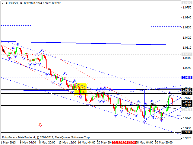The height and width of the screenshot is (145, 193).
Task: Click the 0.9983 blue price label
Action: click(x=187, y=77)
